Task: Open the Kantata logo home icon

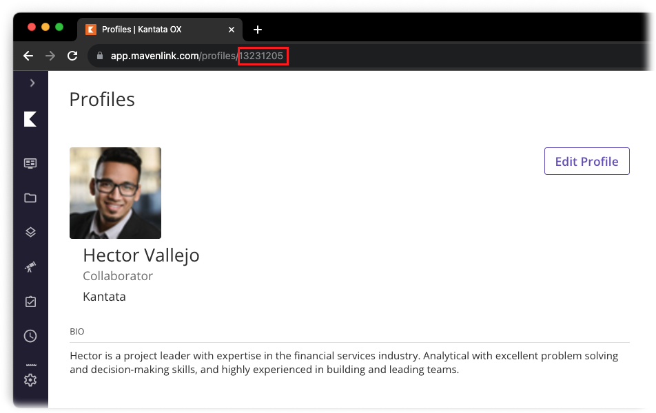Action: (x=30, y=119)
